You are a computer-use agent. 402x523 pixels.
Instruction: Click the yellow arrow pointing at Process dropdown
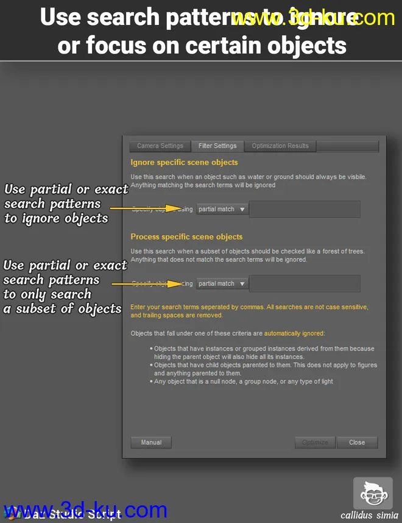tap(149, 283)
